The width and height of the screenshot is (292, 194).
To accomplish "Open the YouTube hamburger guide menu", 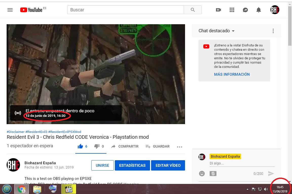I will click(x=10, y=10).
